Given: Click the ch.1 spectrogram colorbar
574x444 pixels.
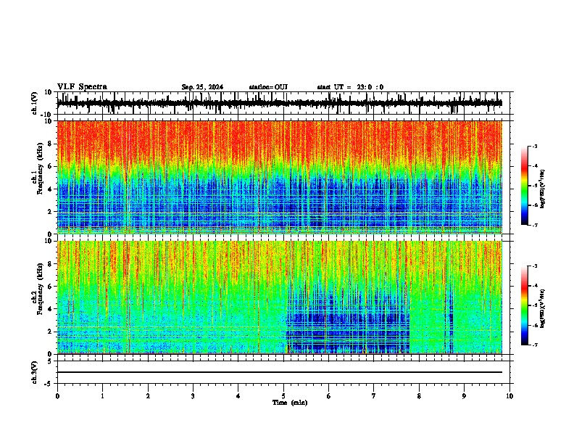Looking at the screenshot, I should click(x=524, y=185).
